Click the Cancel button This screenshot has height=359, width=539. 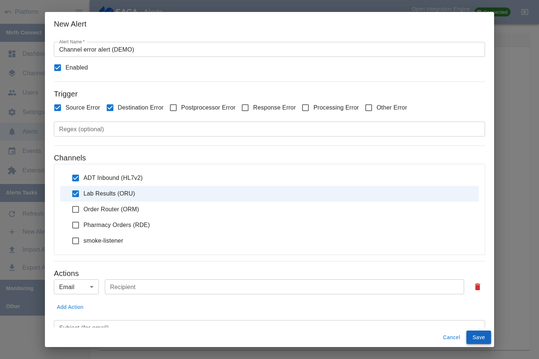tap(451, 337)
